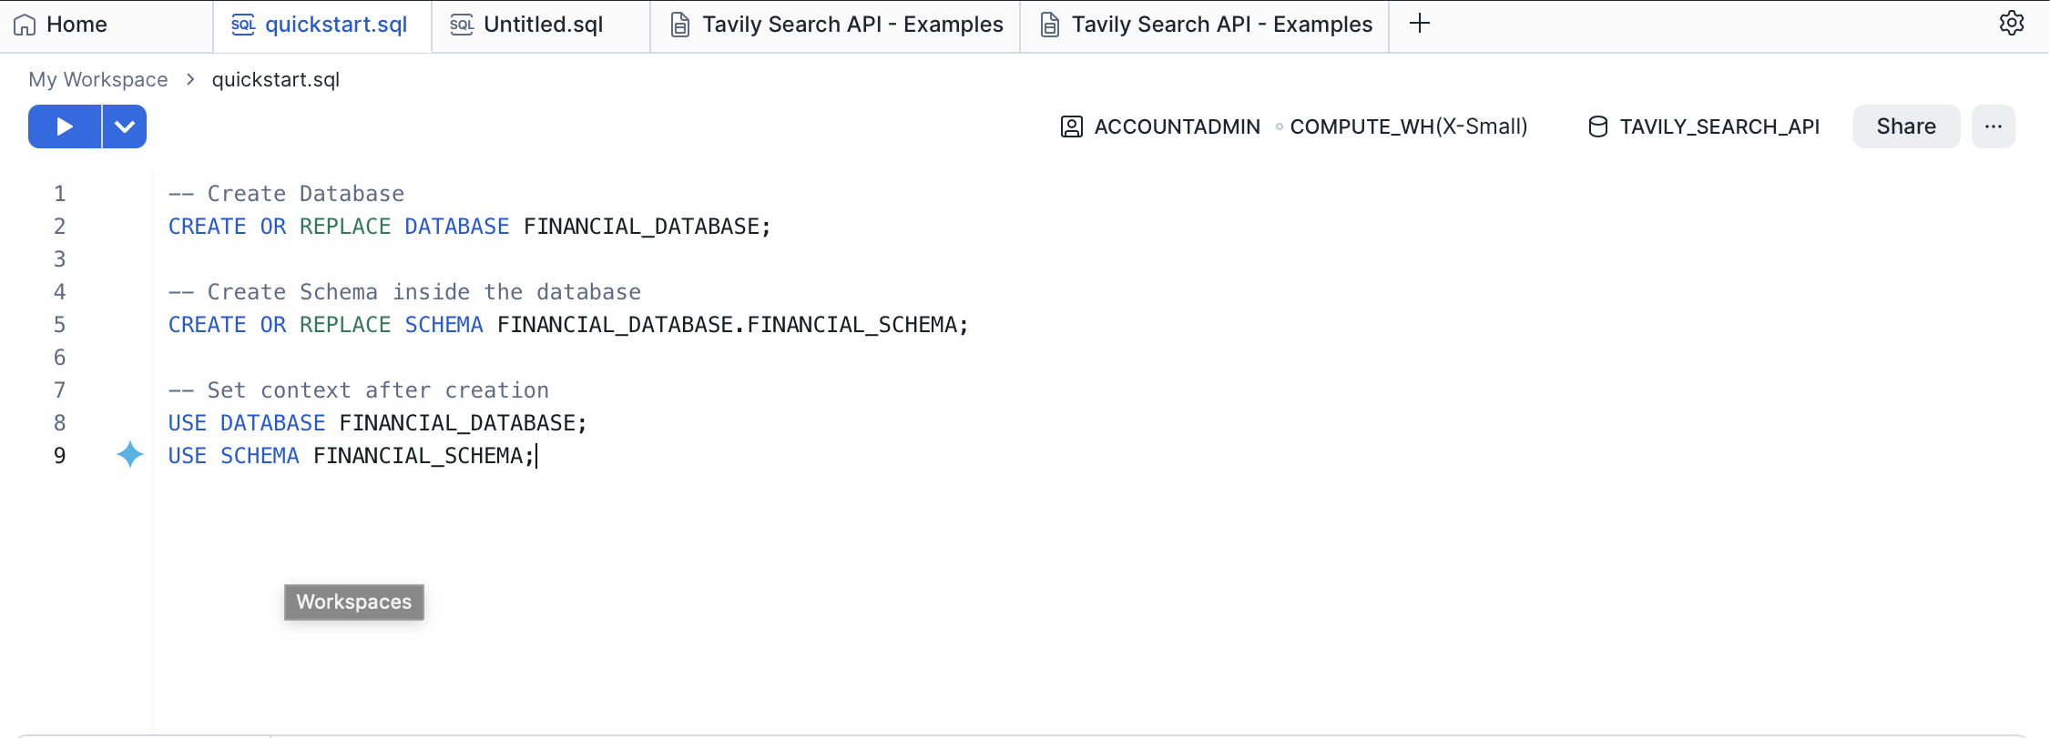This screenshot has width=2050, height=738.
Task: Open the TAVILY_SEARCH_API database context selector
Action: pos(1719,126)
